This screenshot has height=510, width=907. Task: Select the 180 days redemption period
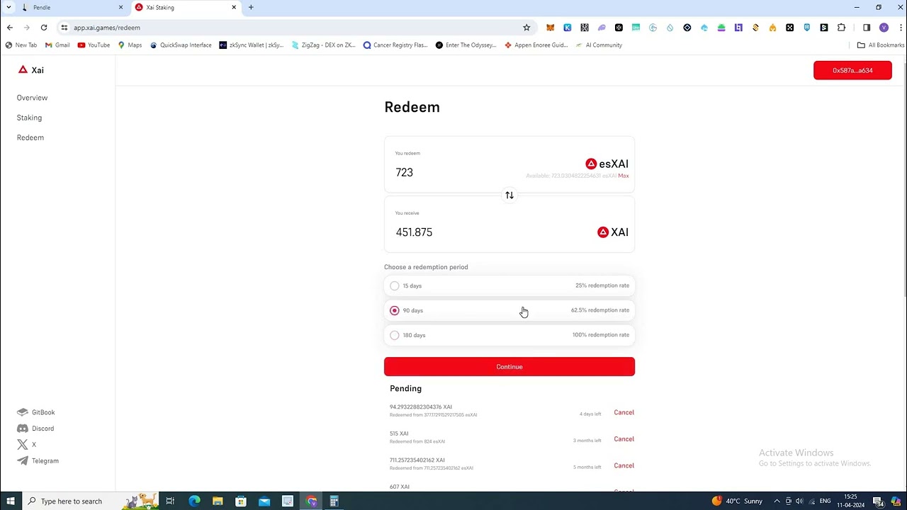point(509,335)
